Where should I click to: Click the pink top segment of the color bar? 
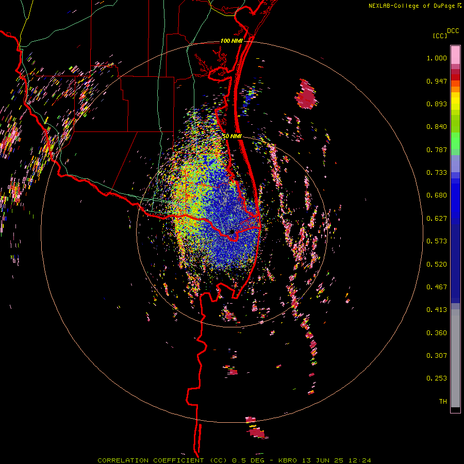(455, 55)
